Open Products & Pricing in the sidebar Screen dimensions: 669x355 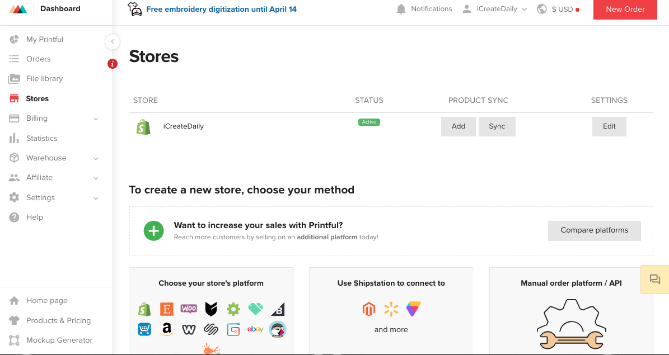tap(58, 320)
